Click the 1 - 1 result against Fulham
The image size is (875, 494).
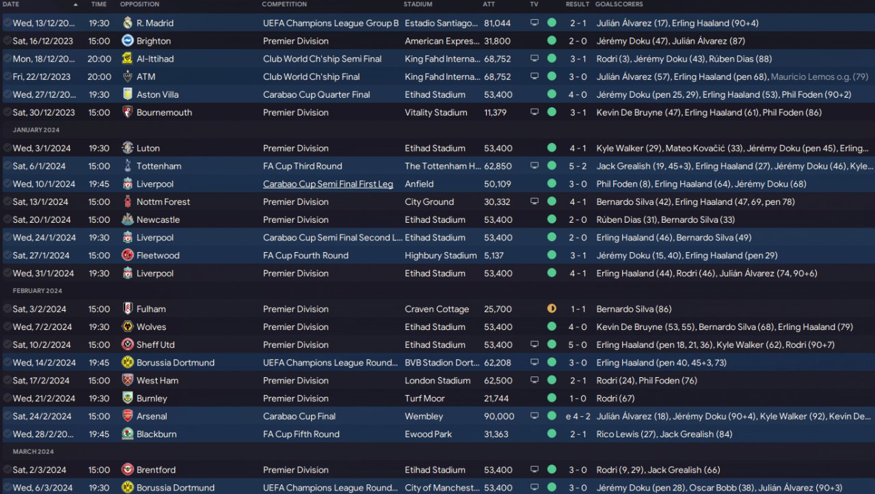(578, 309)
